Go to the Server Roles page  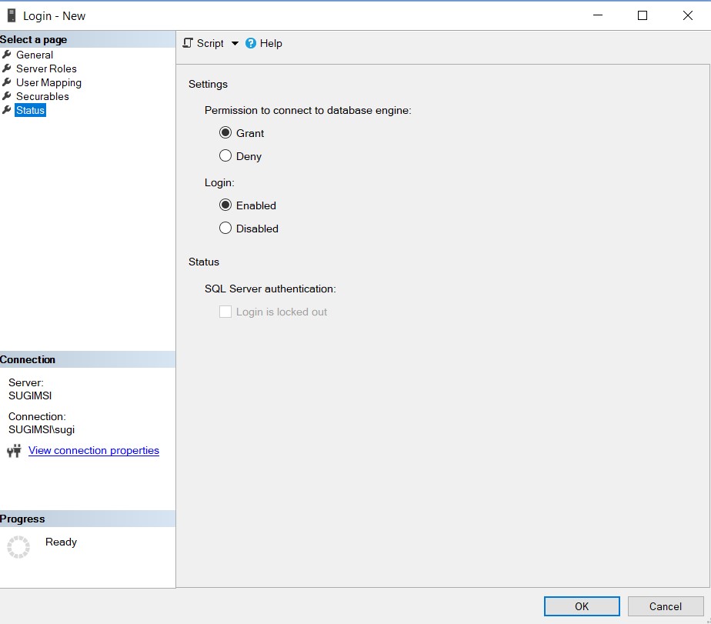pos(46,68)
